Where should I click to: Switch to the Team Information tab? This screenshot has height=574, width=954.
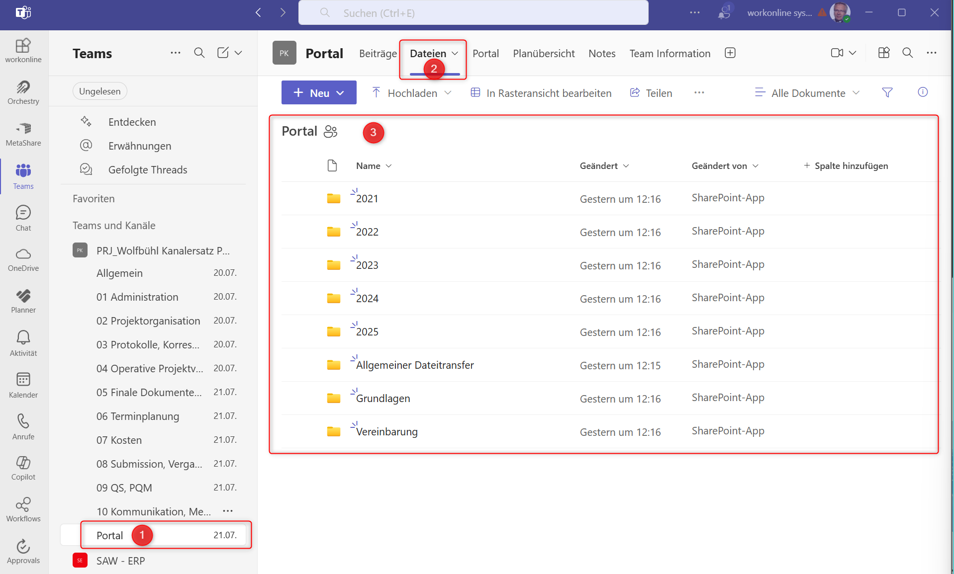(x=669, y=54)
